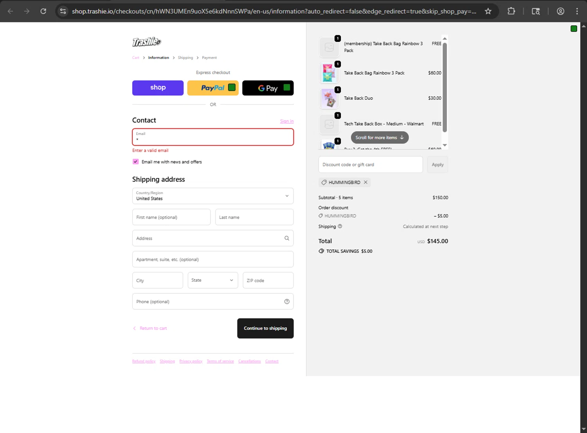Image resolution: width=587 pixels, height=433 pixels.
Task: Open the Privacy policy link
Action: point(191,361)
